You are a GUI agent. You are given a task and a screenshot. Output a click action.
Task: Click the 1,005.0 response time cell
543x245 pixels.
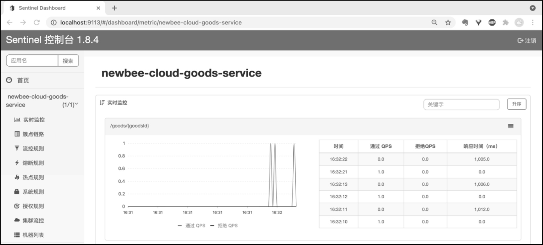click(482, 159)
